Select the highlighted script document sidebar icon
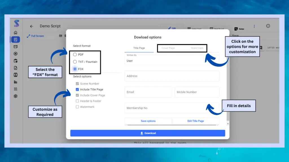289x162 pixels. coord(16,39)
